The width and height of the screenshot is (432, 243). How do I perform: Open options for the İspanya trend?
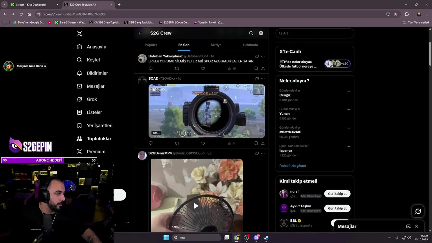[x=348, y=146]
